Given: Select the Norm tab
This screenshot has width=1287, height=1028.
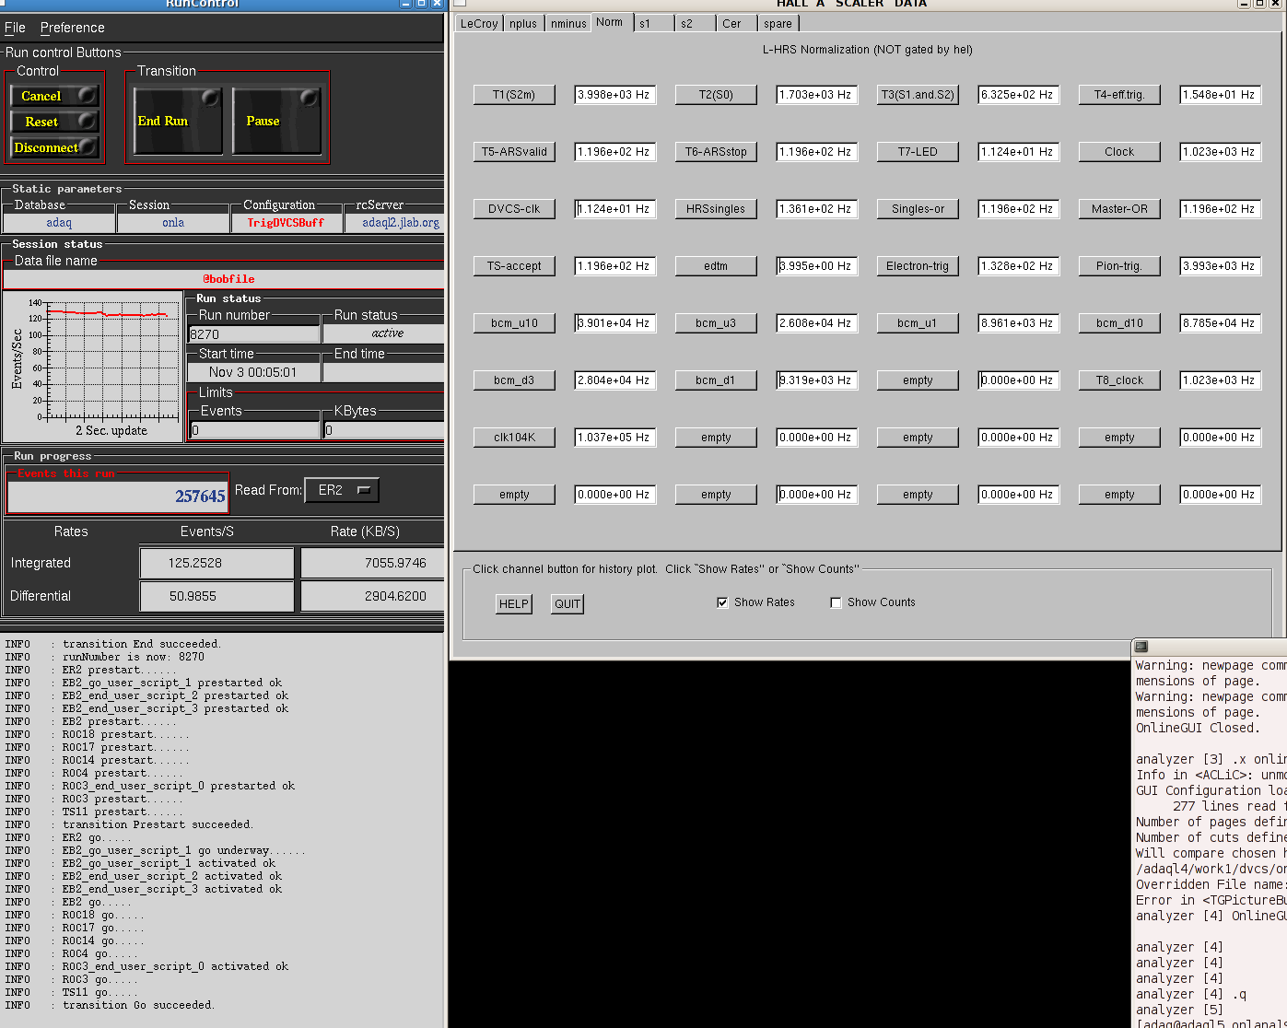Looking at the screenshot, I should point(610,22).
